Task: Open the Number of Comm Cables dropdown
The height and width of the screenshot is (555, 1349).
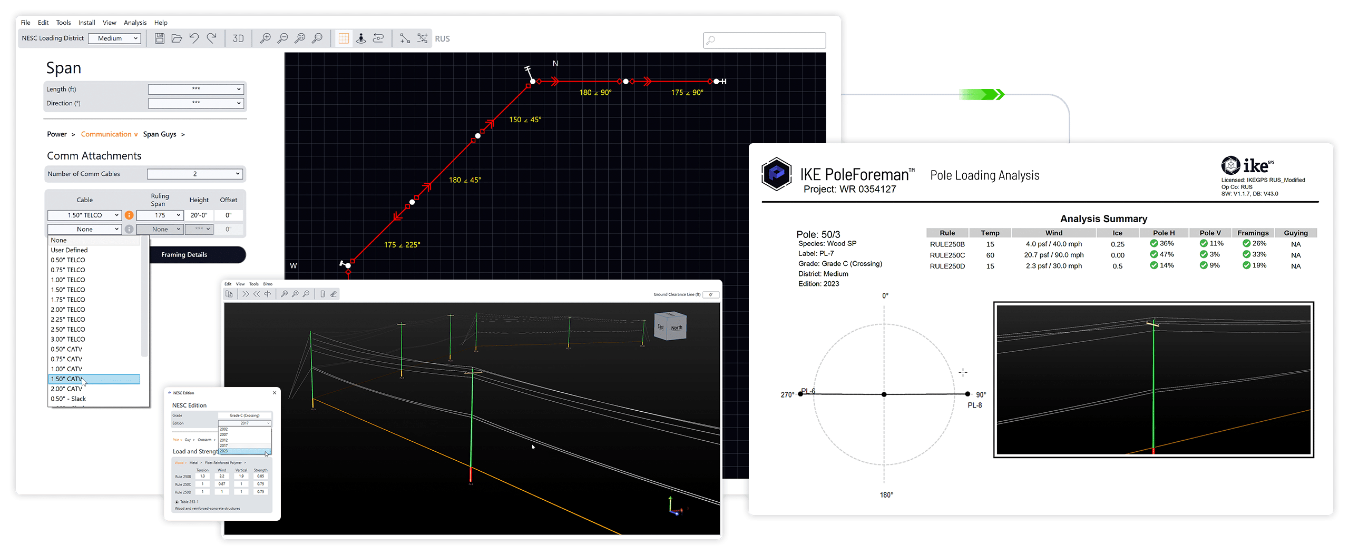Action: click(x=195, y=174)
